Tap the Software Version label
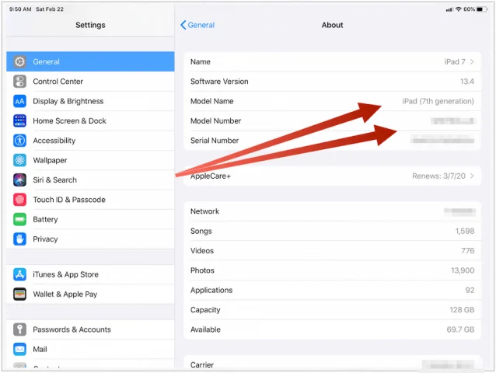This screenshot has height=373, width=496. (219, 82)
